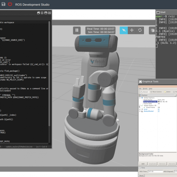The height and width of the screenshot is (177, 177).
Task: Collapse the Global Status tree node
Action: [140, 105]
